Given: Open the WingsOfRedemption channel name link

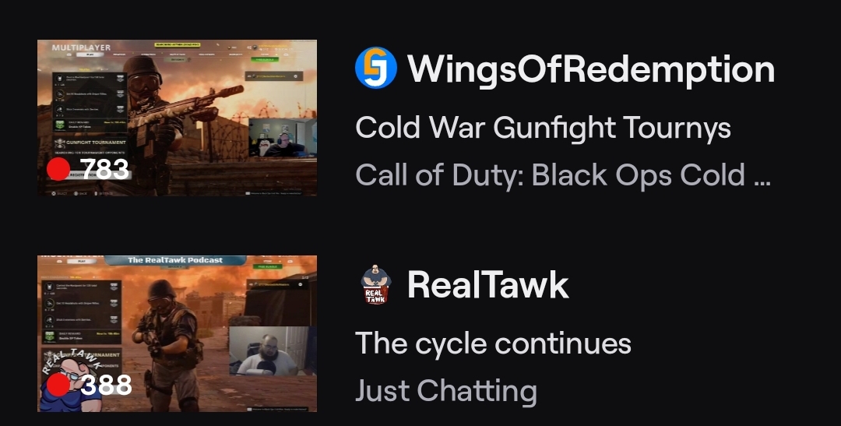Looking at the screenshot, I should 590,69.
